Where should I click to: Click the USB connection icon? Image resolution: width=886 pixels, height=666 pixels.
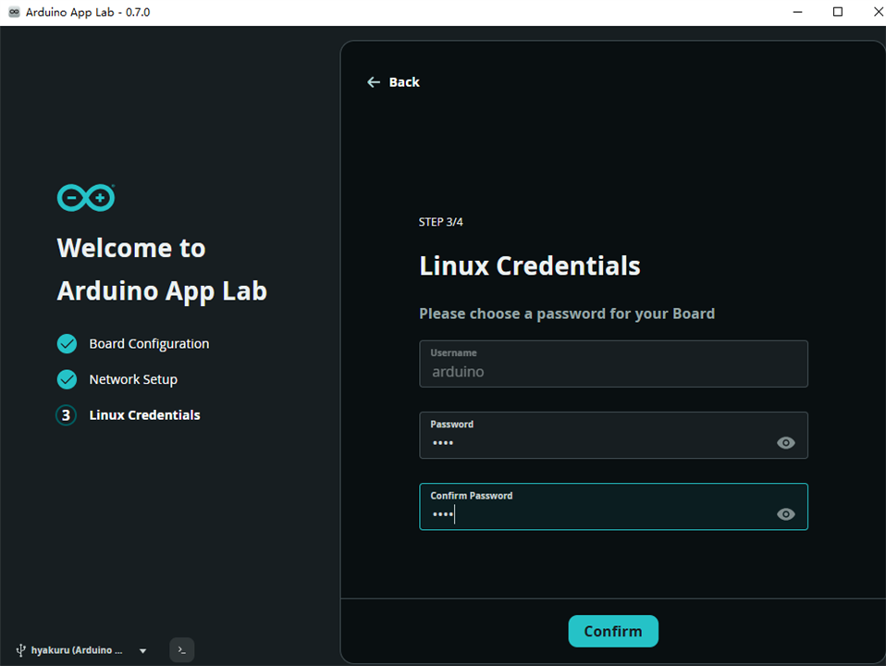[x=21, y=650]
